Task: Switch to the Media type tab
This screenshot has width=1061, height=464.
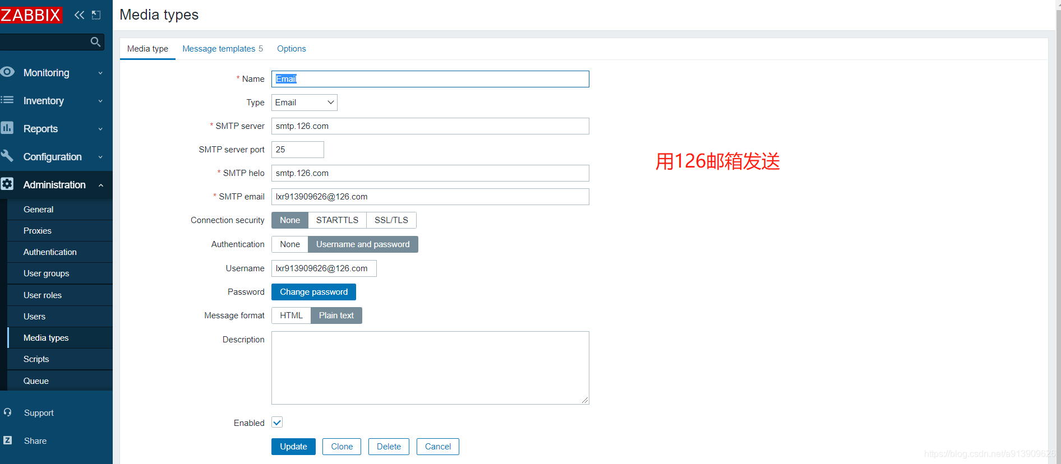Action: [x=147, y=49]
